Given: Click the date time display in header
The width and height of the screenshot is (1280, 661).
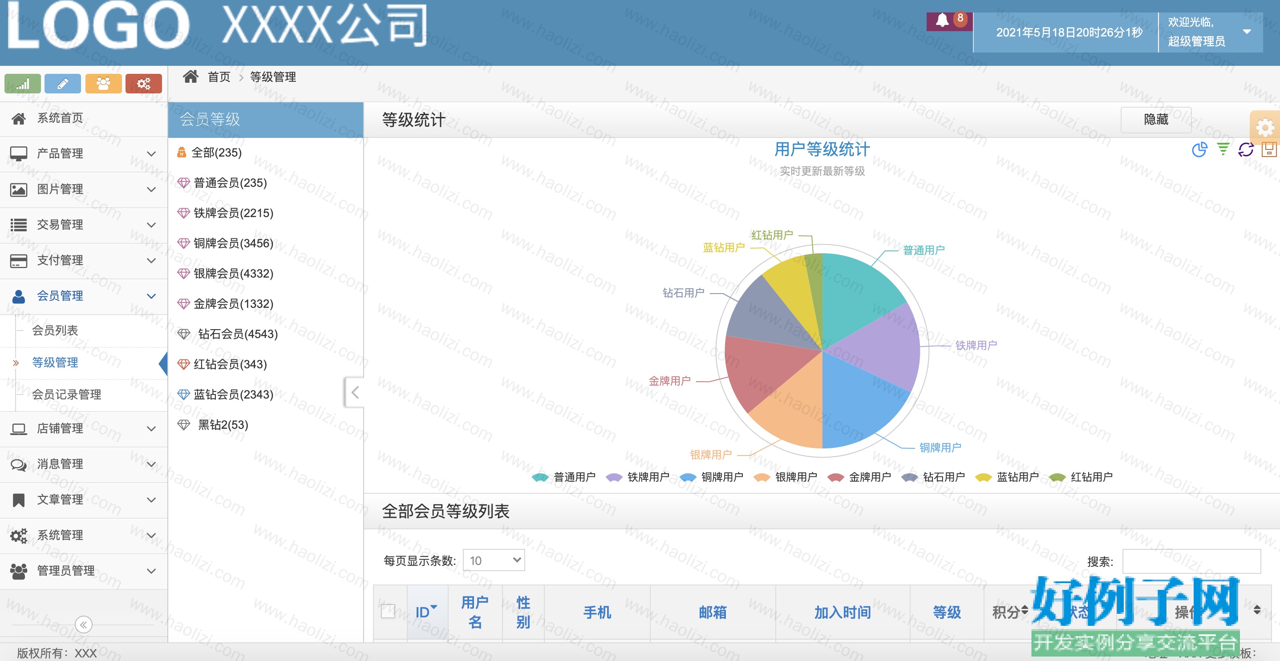Looking at the screenshot, I should pos(1069,33).
